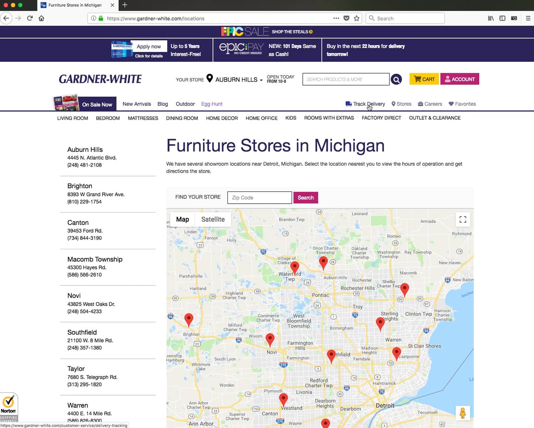The image size is (534, 428).
Task: Open the Firefox hamburger menu
Action: [x=528, y=18]
